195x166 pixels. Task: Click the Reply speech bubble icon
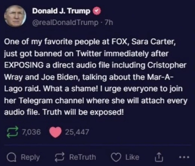click(x=11, y=157)
